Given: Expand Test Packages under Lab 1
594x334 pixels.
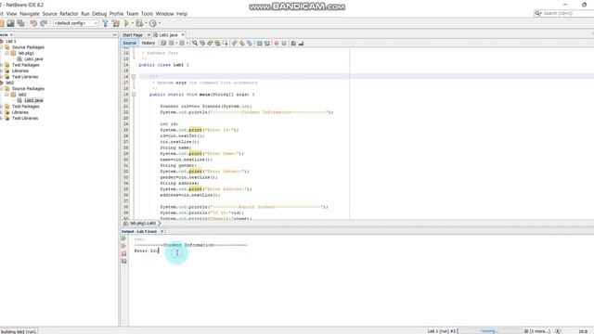Looking at the screenshot, I should pyautogui.click(x=1, y=65).
